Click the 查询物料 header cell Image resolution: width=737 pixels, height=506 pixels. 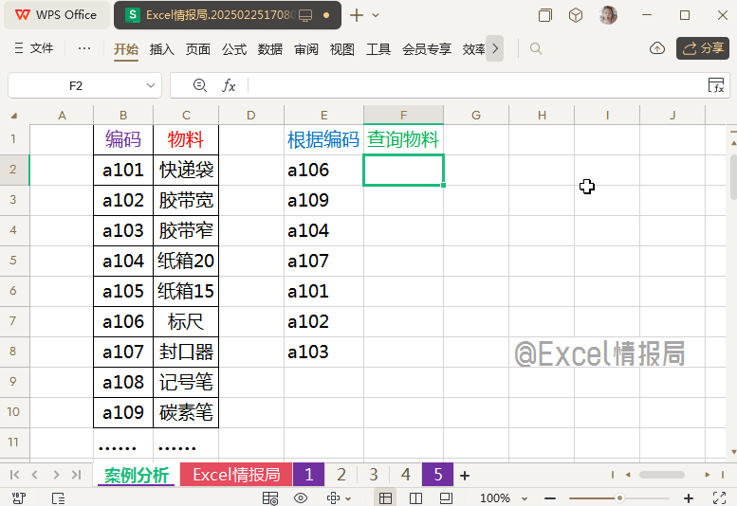click(x=403, y=139)
